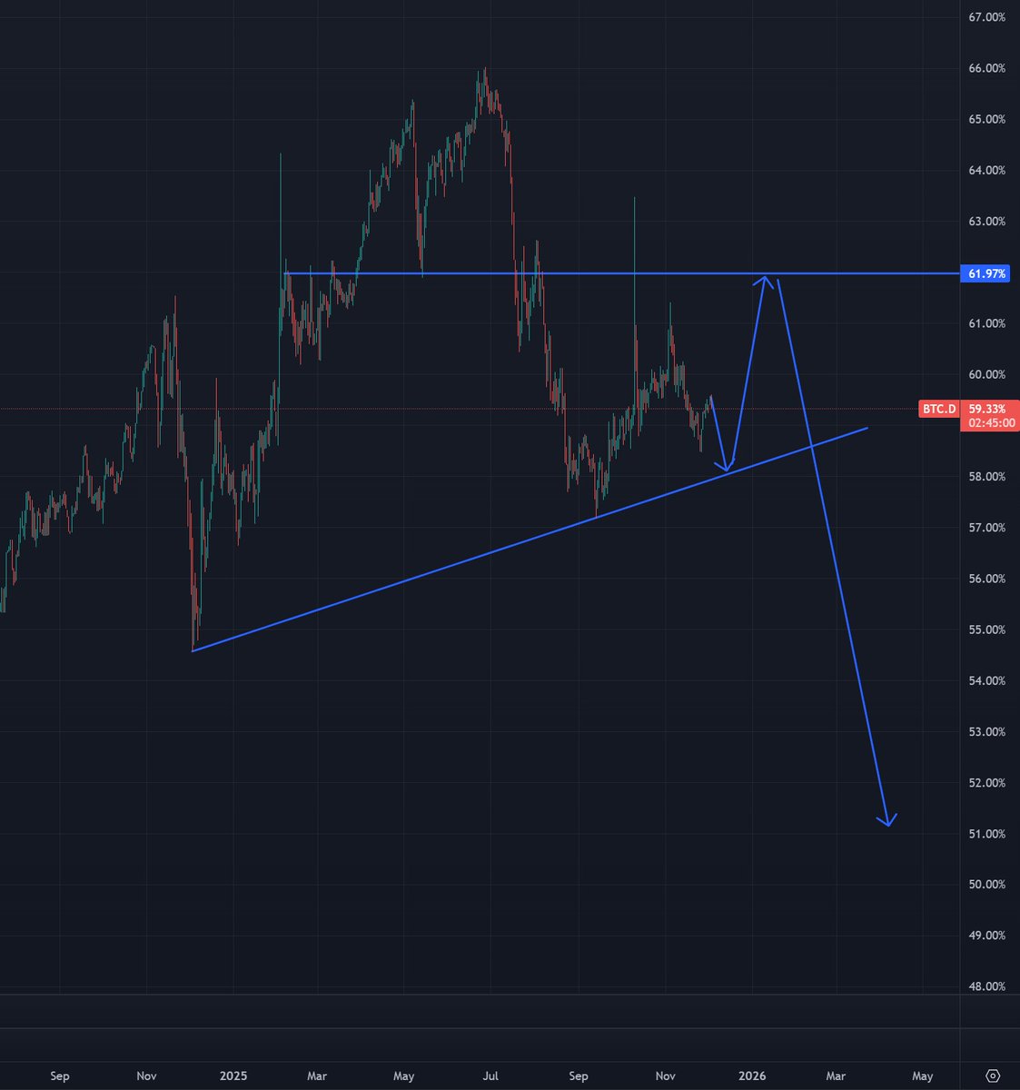Click the Mar label after 2026
The height and width of the screenshot is (1090, 1020).
point(836,1076)
